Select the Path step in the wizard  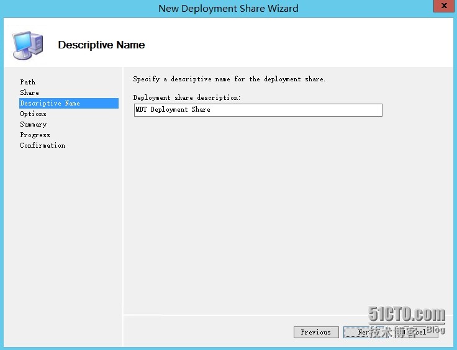point(28,82)
